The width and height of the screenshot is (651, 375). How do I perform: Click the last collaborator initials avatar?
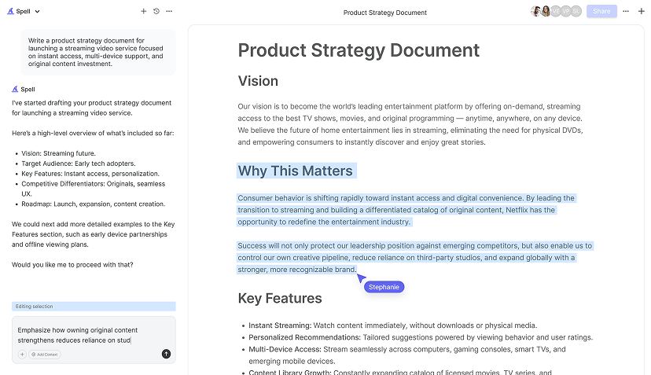tap(576, 12)
